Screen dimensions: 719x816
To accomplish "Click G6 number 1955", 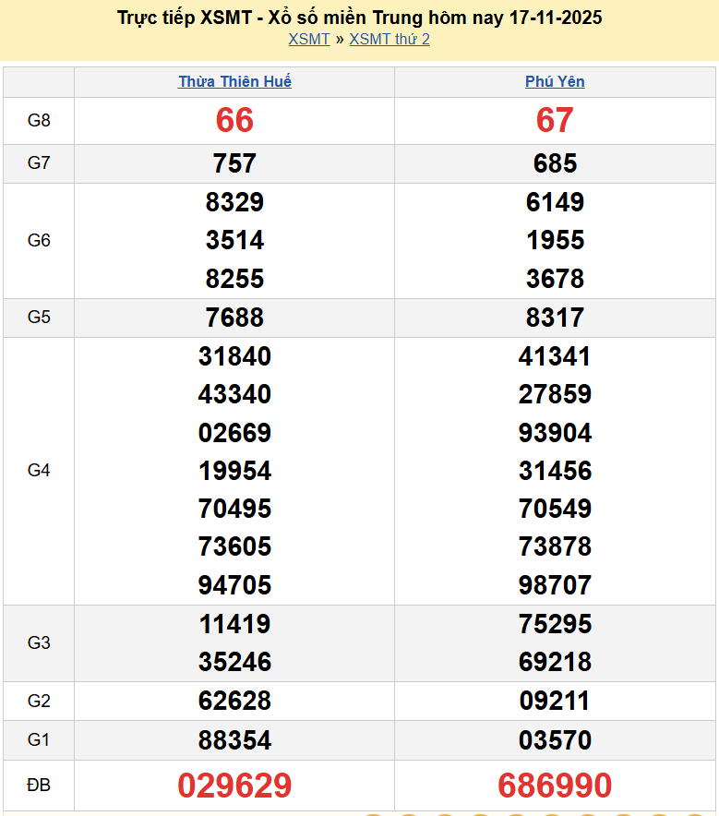I will point(555,240).
